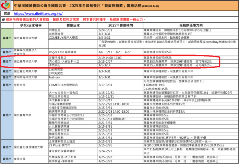The image size is (240, 164).
Task: Open the dietitians.org.tw official website link
Action: (x=38, y=14)
